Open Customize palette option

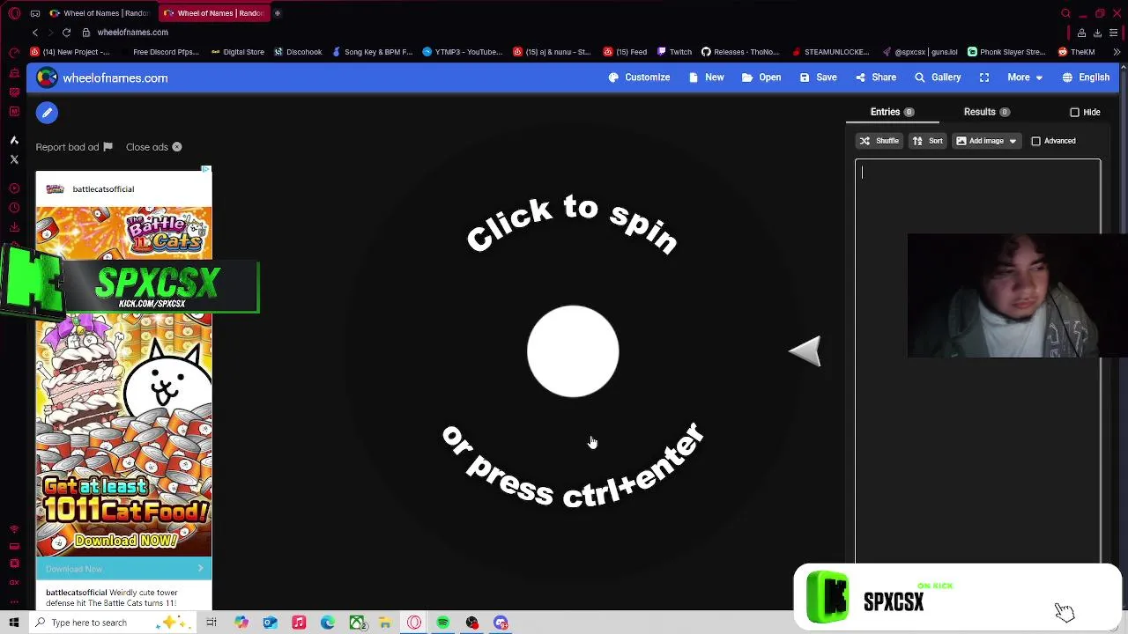tap(639, 77)
